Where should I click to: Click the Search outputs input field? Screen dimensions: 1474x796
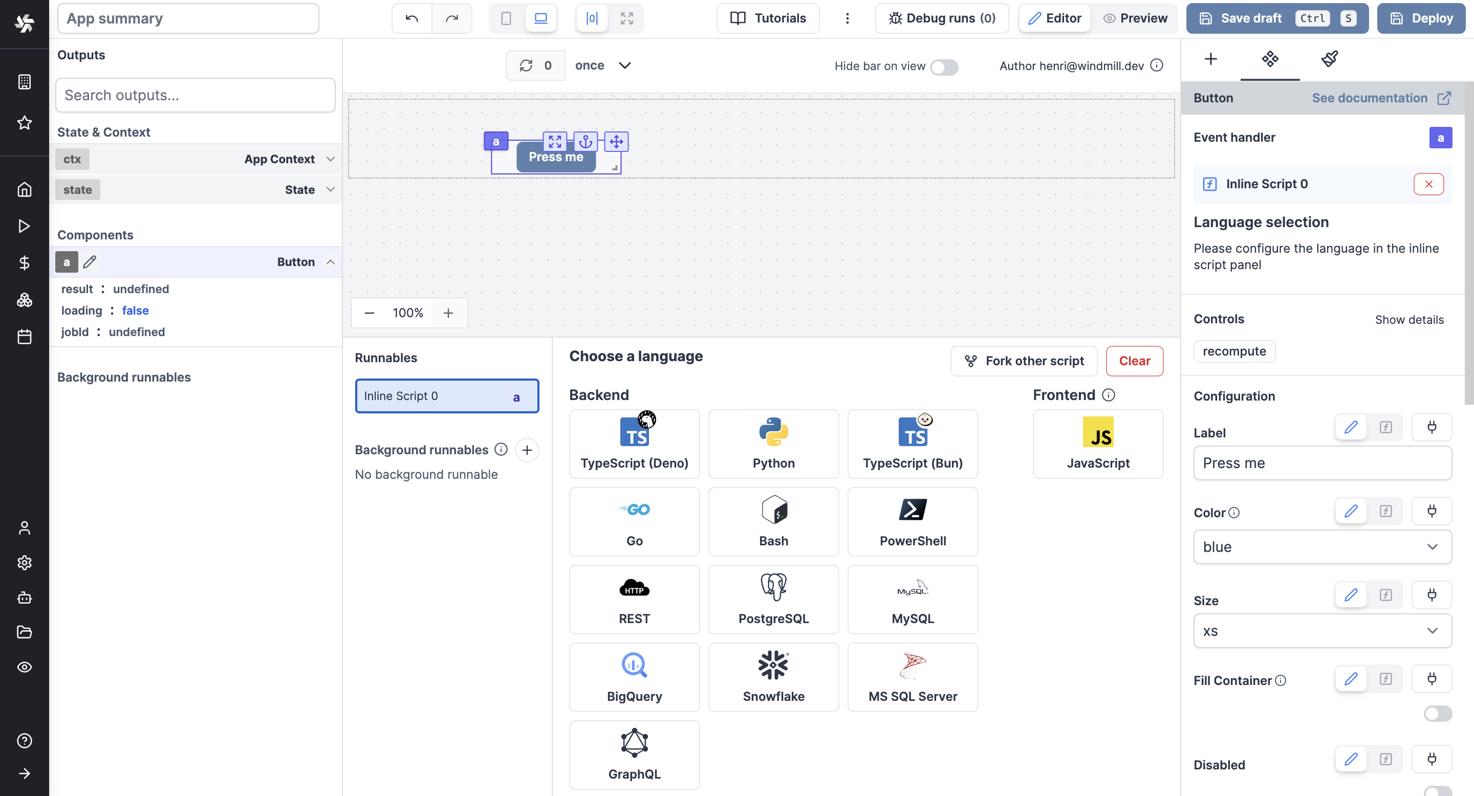195,95
